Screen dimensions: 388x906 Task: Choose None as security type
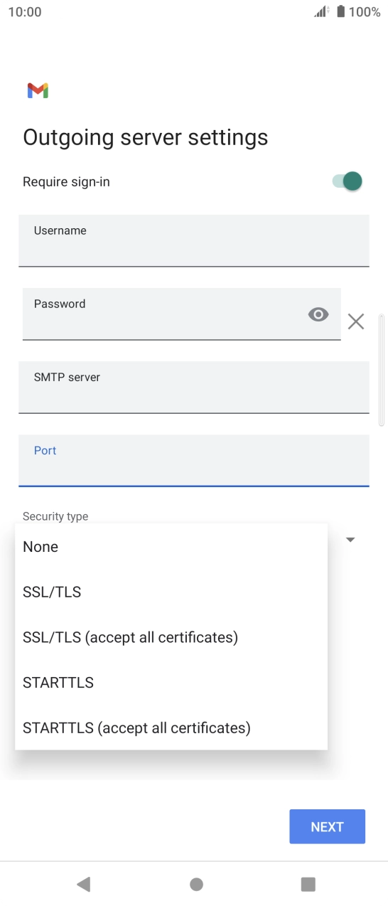171,547
